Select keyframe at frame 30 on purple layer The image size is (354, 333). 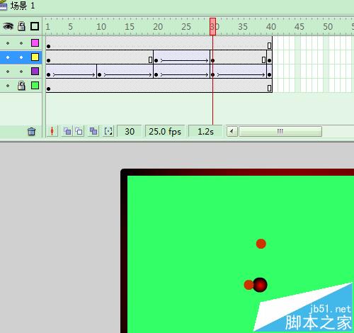[x=212, y=74]
